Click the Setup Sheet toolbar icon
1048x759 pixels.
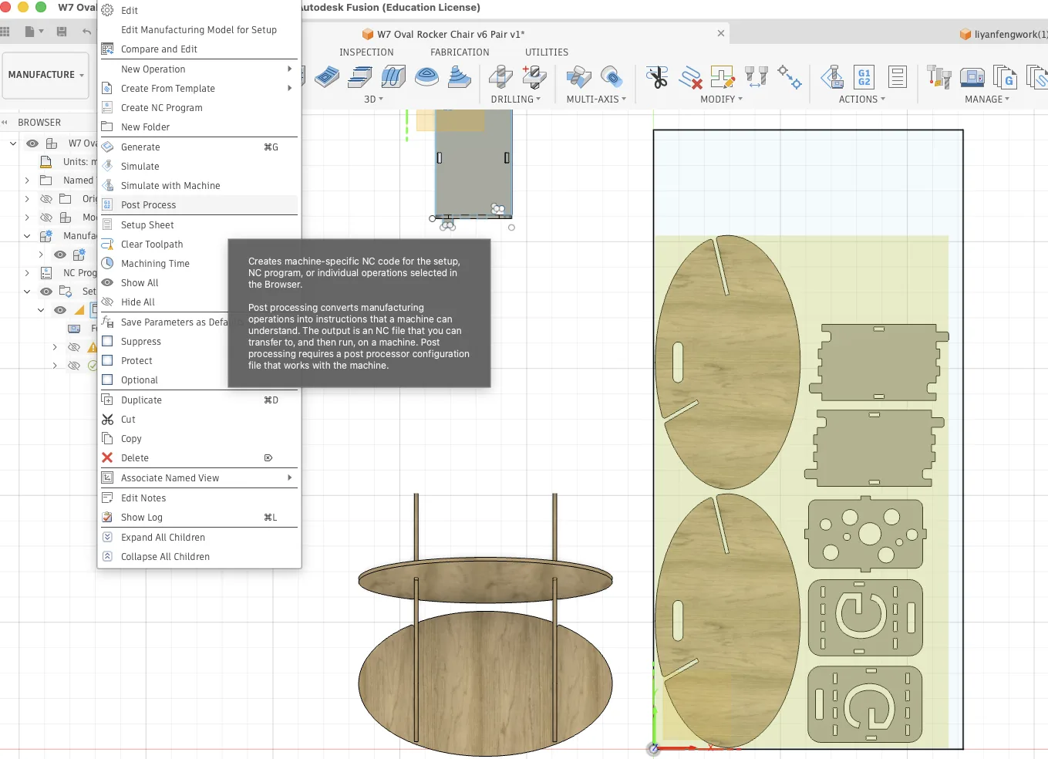(x=897, y=77)
